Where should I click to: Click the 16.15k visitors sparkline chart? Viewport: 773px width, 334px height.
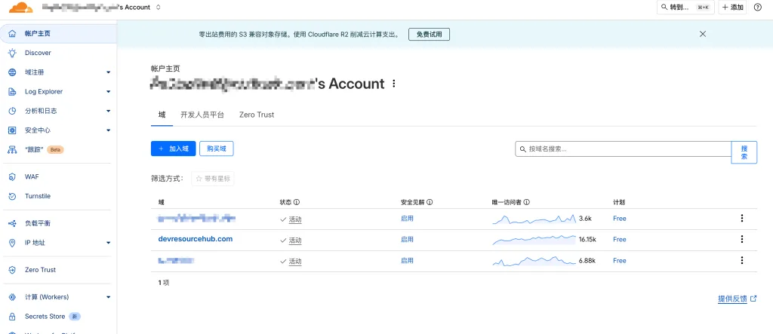534,240
